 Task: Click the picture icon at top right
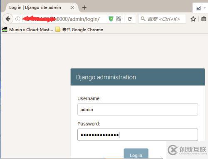click(198, 8)
